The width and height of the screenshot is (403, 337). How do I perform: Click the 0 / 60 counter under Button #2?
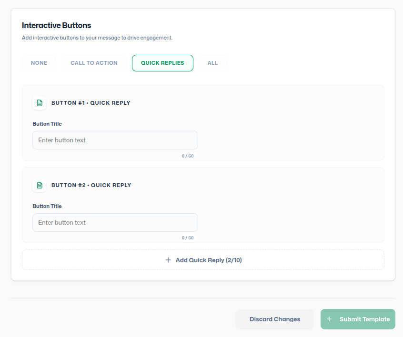tap(188, 238)
